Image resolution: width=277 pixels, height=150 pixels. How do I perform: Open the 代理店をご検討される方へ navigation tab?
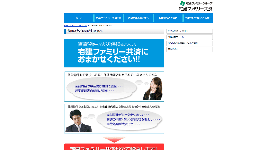198,18
